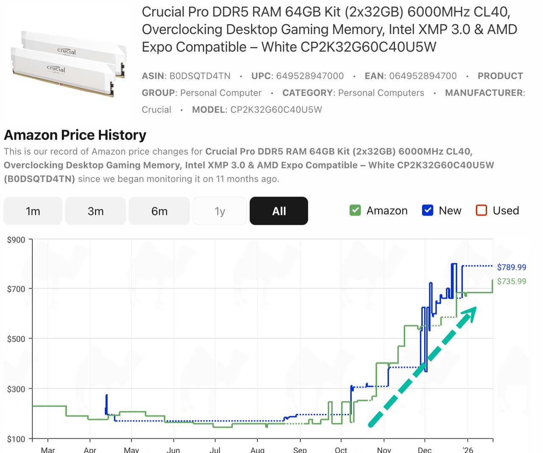Screen dimensions: 543x453
Task: Click the category value Personal Computers
Action: coord(381,93)
